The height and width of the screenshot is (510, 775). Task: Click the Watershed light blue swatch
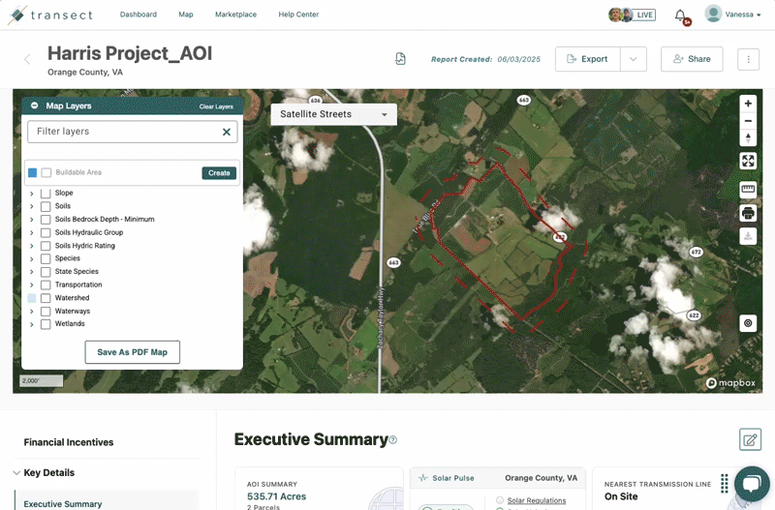32,298
